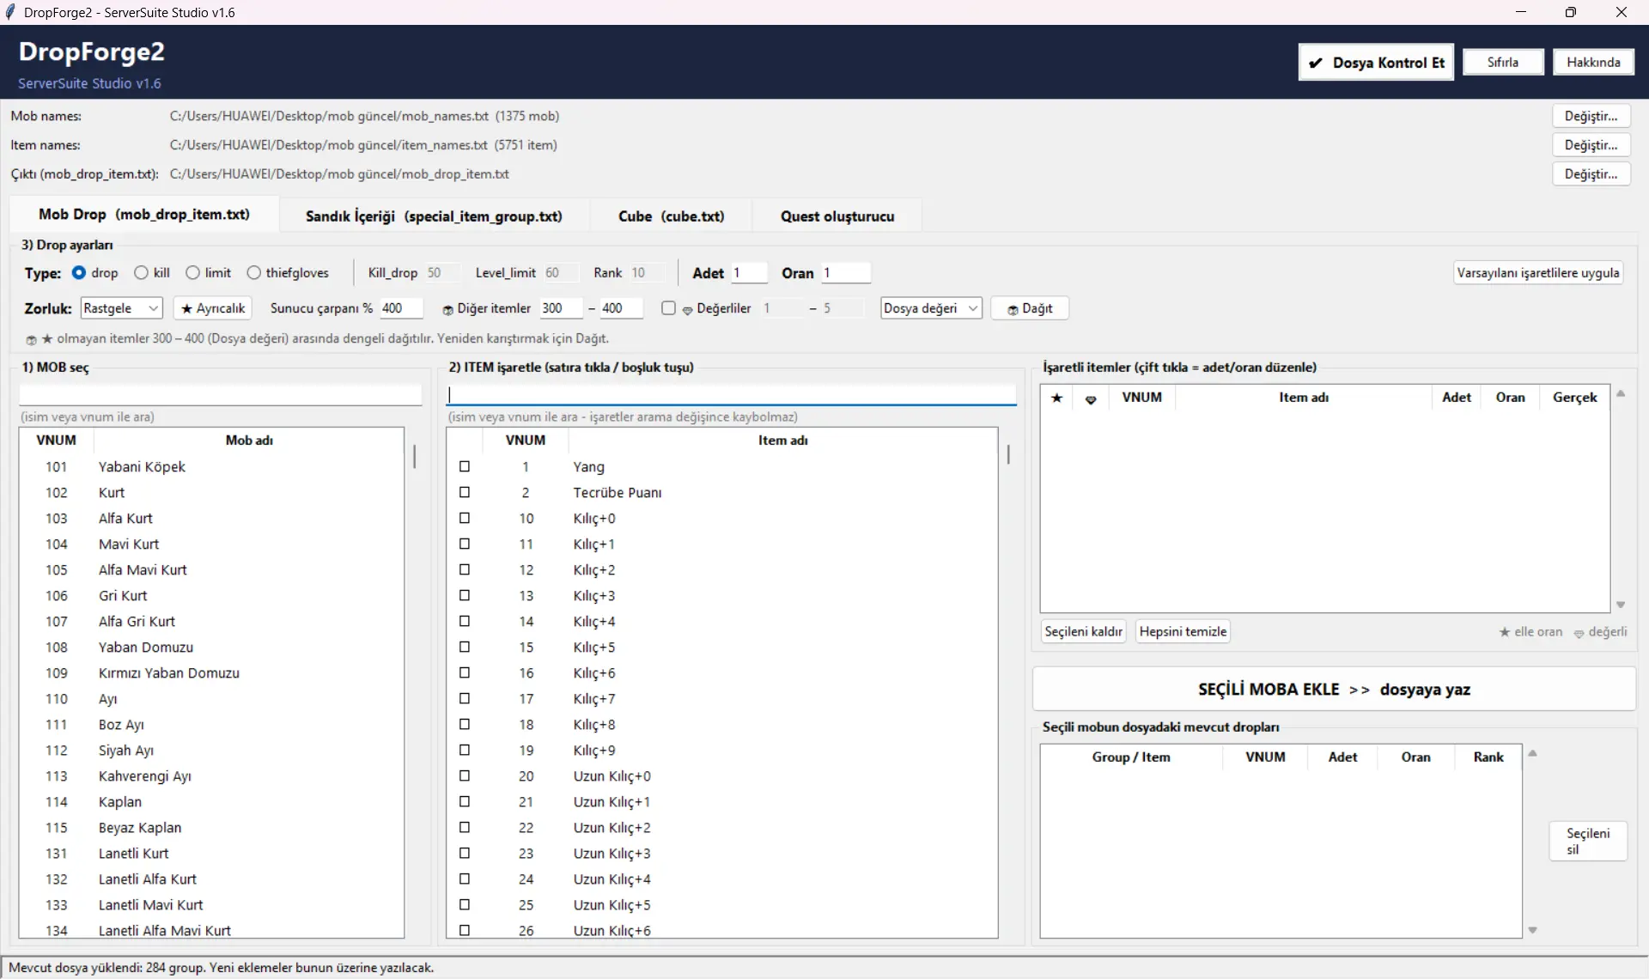Switch to the Cube (cube.txt) tab
Image resolution: width=1649 pixels, height=979 pixels.
click(671, 216)
